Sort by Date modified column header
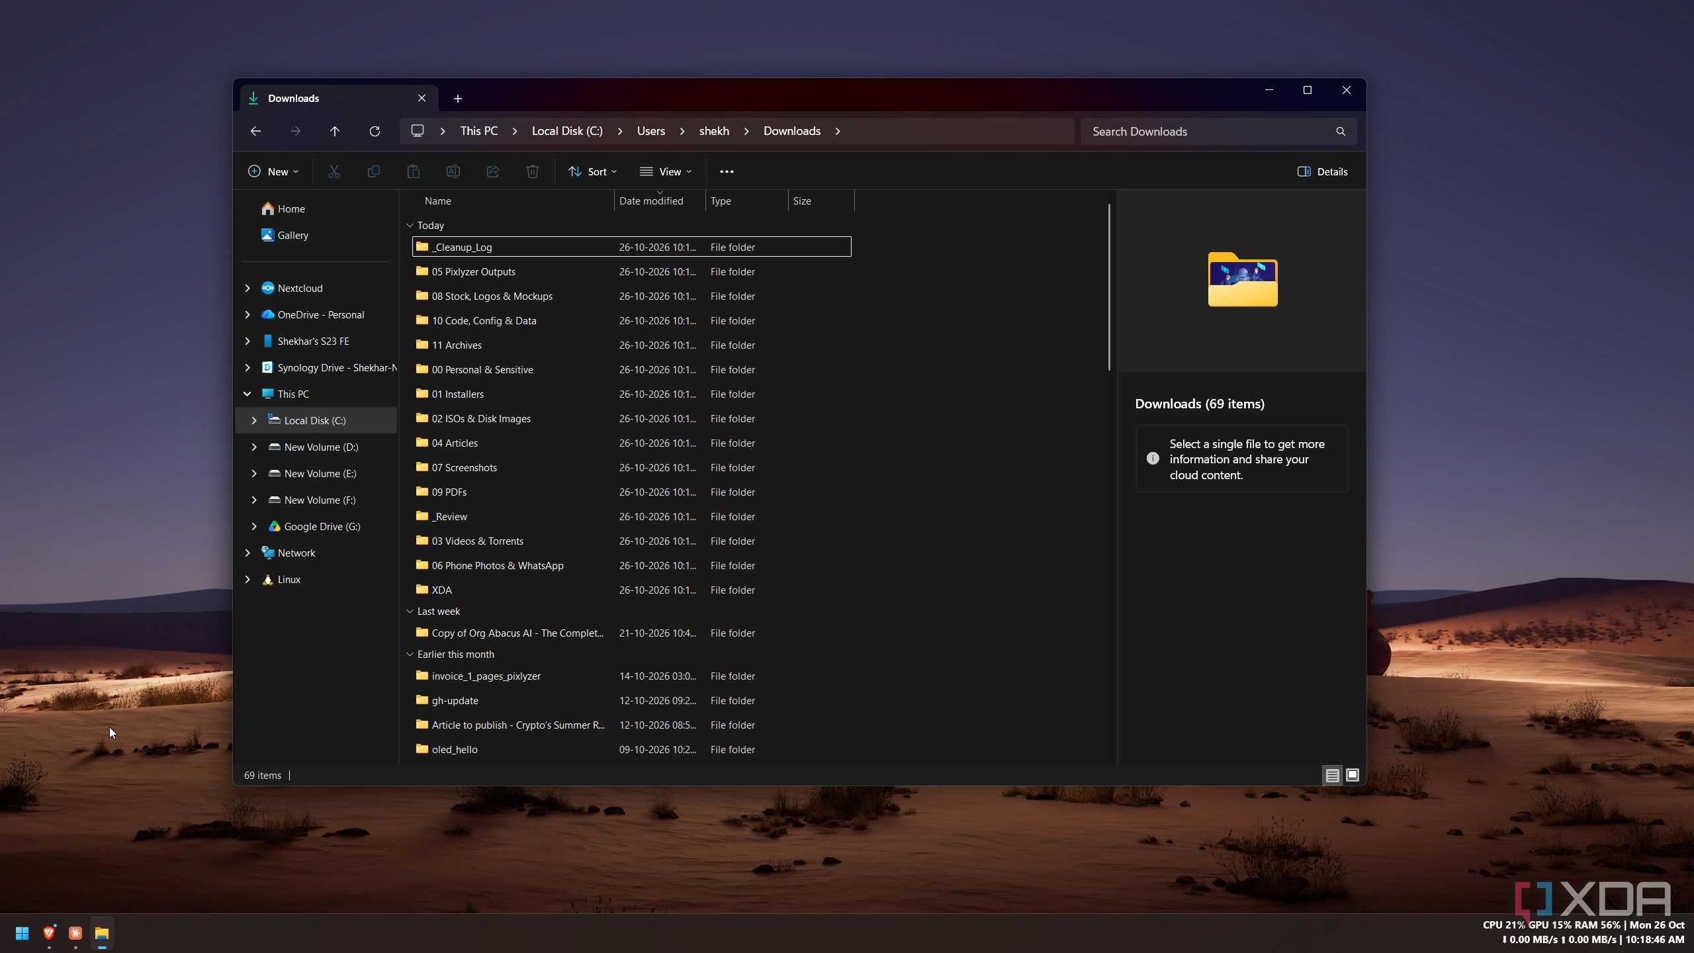This screenshot has width=1694, height=953. coord(660,201)
